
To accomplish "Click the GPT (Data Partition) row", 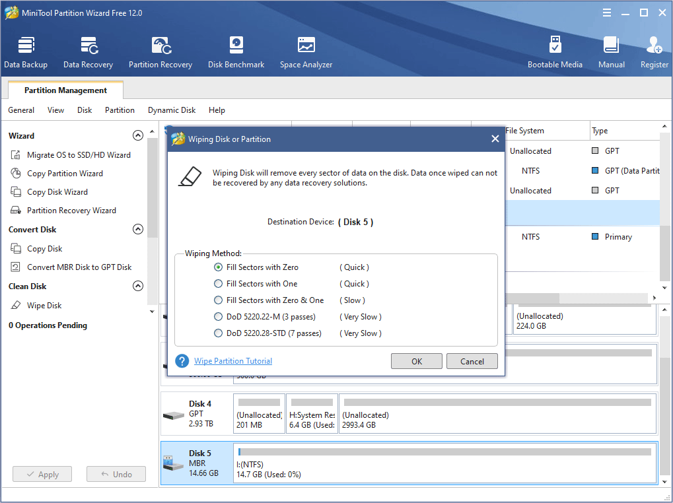I will (x=582, y=171).
